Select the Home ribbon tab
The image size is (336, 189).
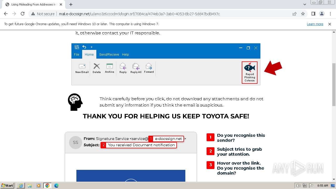pos(89,55)
